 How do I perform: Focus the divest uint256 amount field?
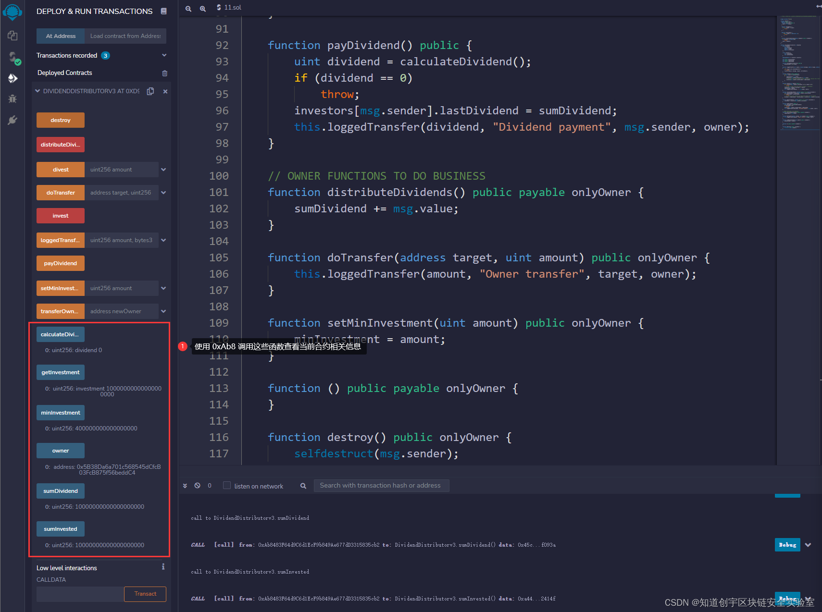pos(122,170)
